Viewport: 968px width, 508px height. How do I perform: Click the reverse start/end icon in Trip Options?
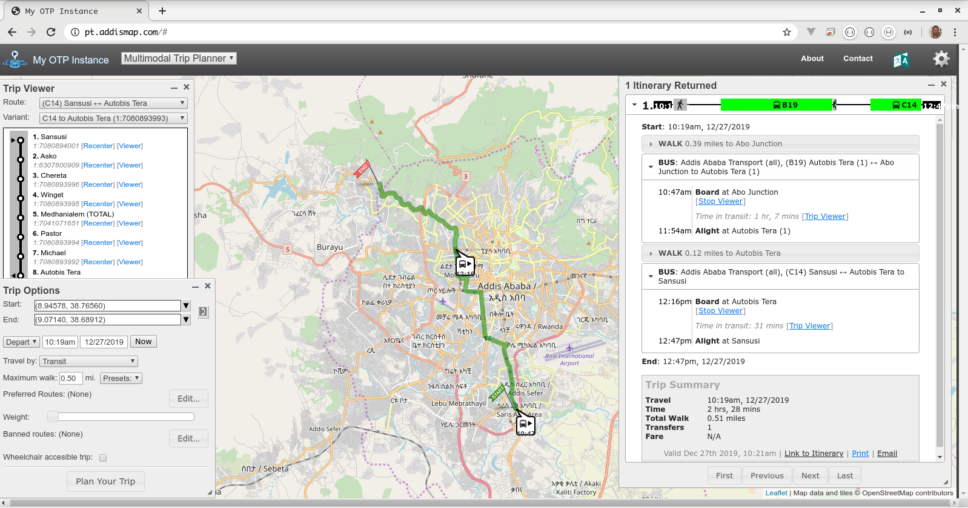[203, 312]
